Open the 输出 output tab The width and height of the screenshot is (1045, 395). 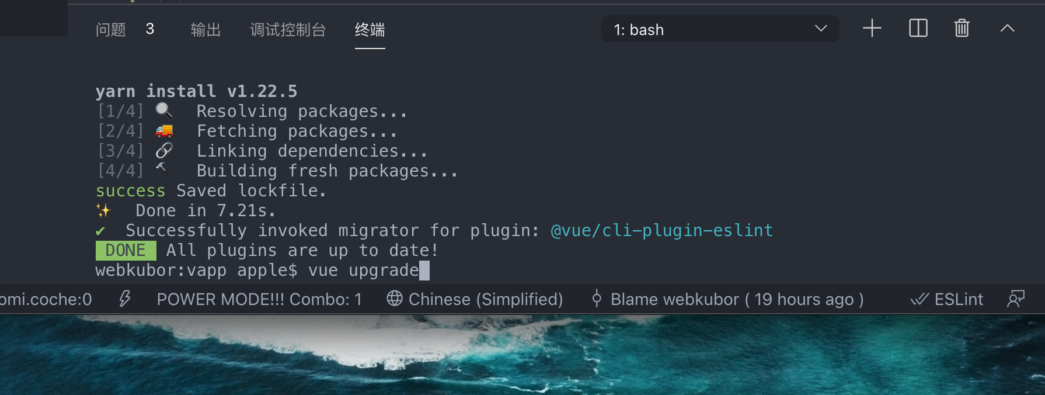[x=205, y=29]
